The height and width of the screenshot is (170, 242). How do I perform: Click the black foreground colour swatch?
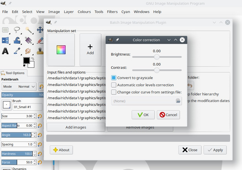26,60
